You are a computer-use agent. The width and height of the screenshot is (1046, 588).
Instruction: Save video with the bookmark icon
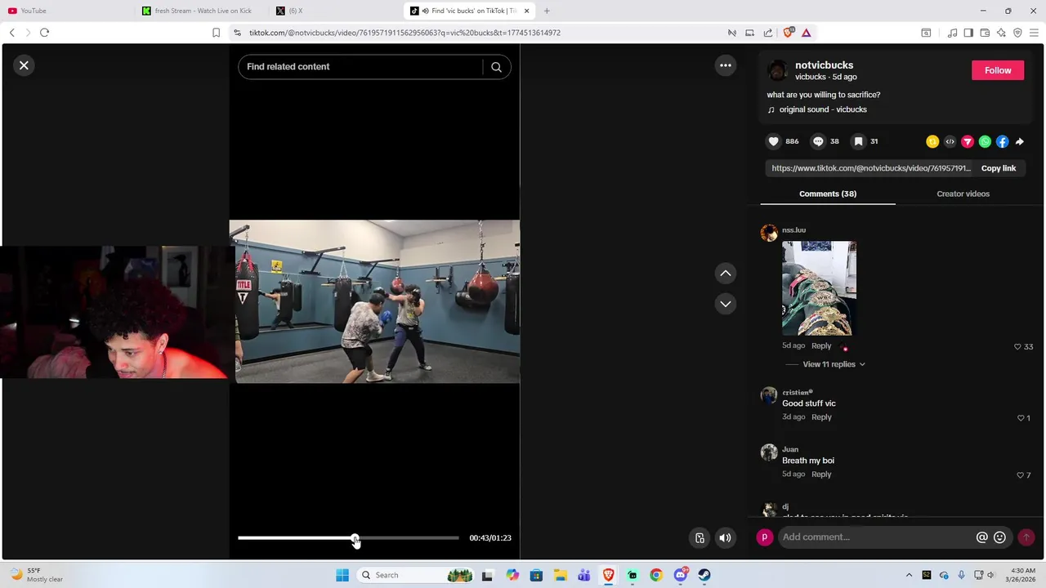[858, 141]
